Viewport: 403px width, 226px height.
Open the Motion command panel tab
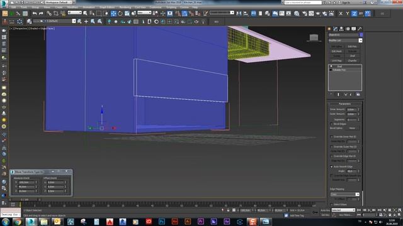coord(348,29)
